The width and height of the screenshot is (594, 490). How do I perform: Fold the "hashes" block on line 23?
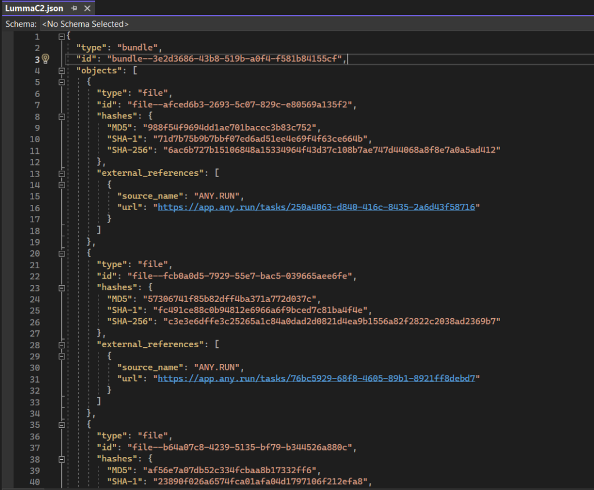point(62,287)
